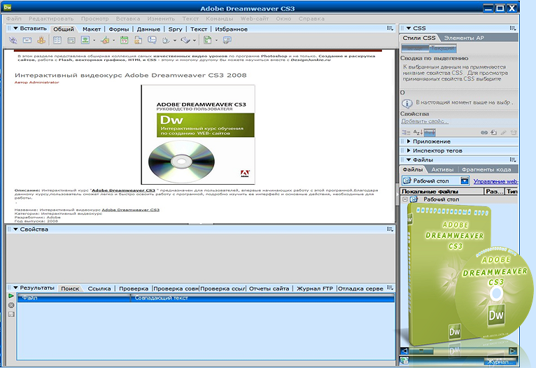
Task: Open the Properties panel options menu icon
Action: pos(390,229)
